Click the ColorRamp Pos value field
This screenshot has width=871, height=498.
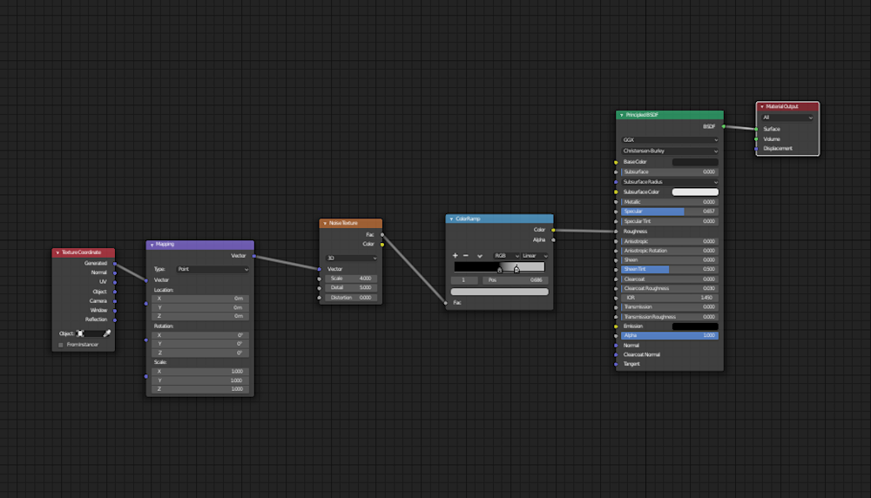[x=515, y=280]
